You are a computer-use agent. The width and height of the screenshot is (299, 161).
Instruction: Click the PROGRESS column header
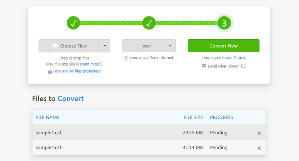coord(222,117)
